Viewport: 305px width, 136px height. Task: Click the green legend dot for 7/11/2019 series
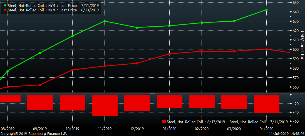pyautogui.click(x=5, y=6)
